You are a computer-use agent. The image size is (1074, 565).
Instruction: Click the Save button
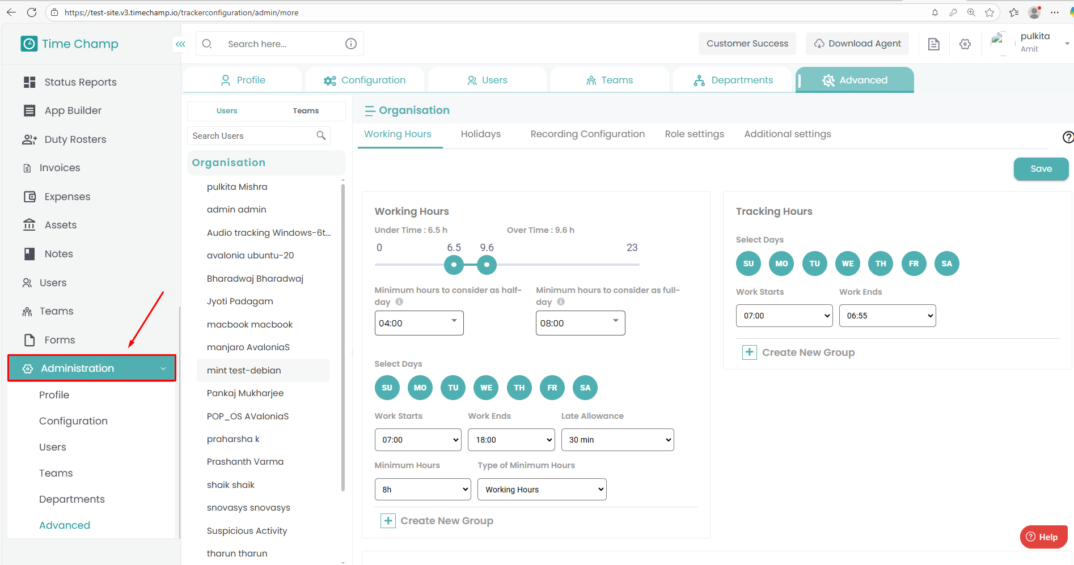pyautogui.click(x=1041, y=169)
